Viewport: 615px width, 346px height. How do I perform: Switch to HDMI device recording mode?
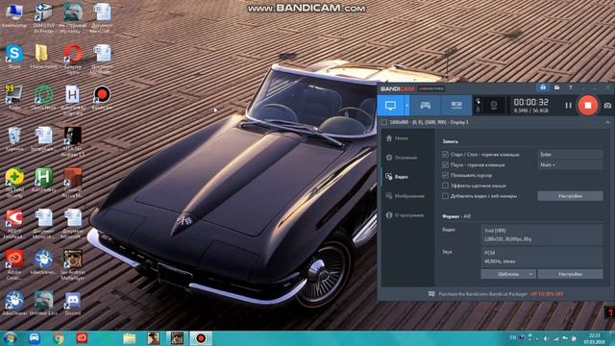pyautogui.click(x=456, y=105)
